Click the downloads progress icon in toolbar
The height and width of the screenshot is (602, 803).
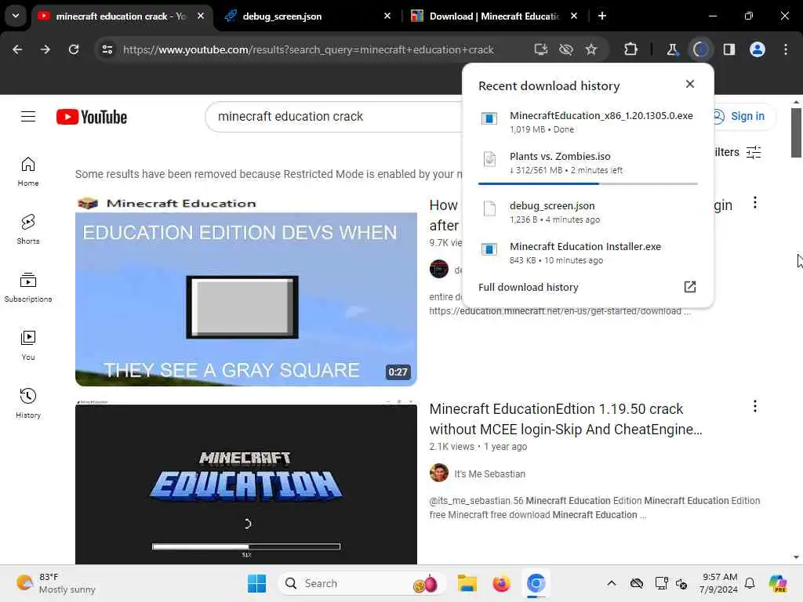(700, 49)
